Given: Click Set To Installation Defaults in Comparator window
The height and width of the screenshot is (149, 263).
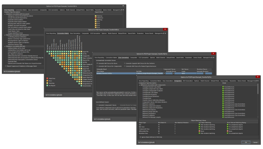Looking at the screenshot, I should point(146,142).
